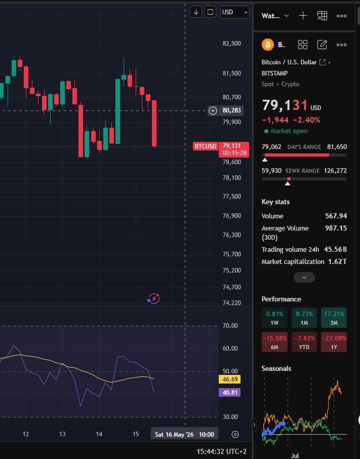Click the 82,500 price axis label

click(231, 44)
